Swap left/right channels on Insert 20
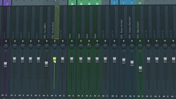176x99 pixels. (x=147, y=96)
